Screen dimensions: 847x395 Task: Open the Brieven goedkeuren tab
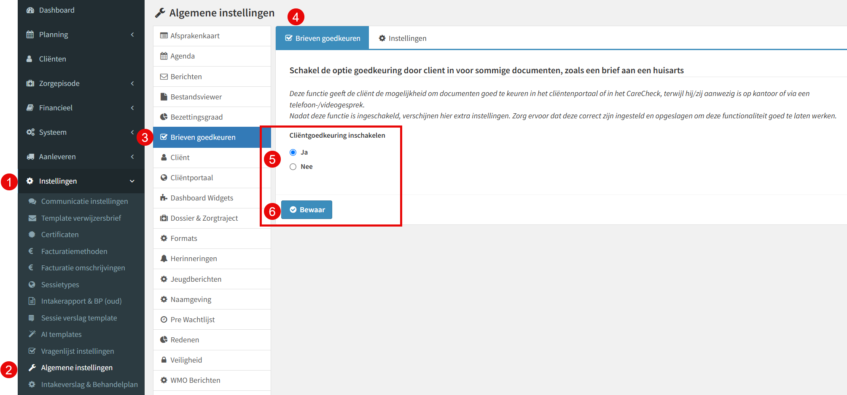323,38
